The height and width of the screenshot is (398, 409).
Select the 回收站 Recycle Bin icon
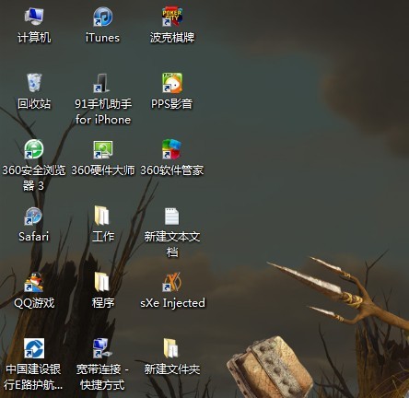[x=34, y=83]
